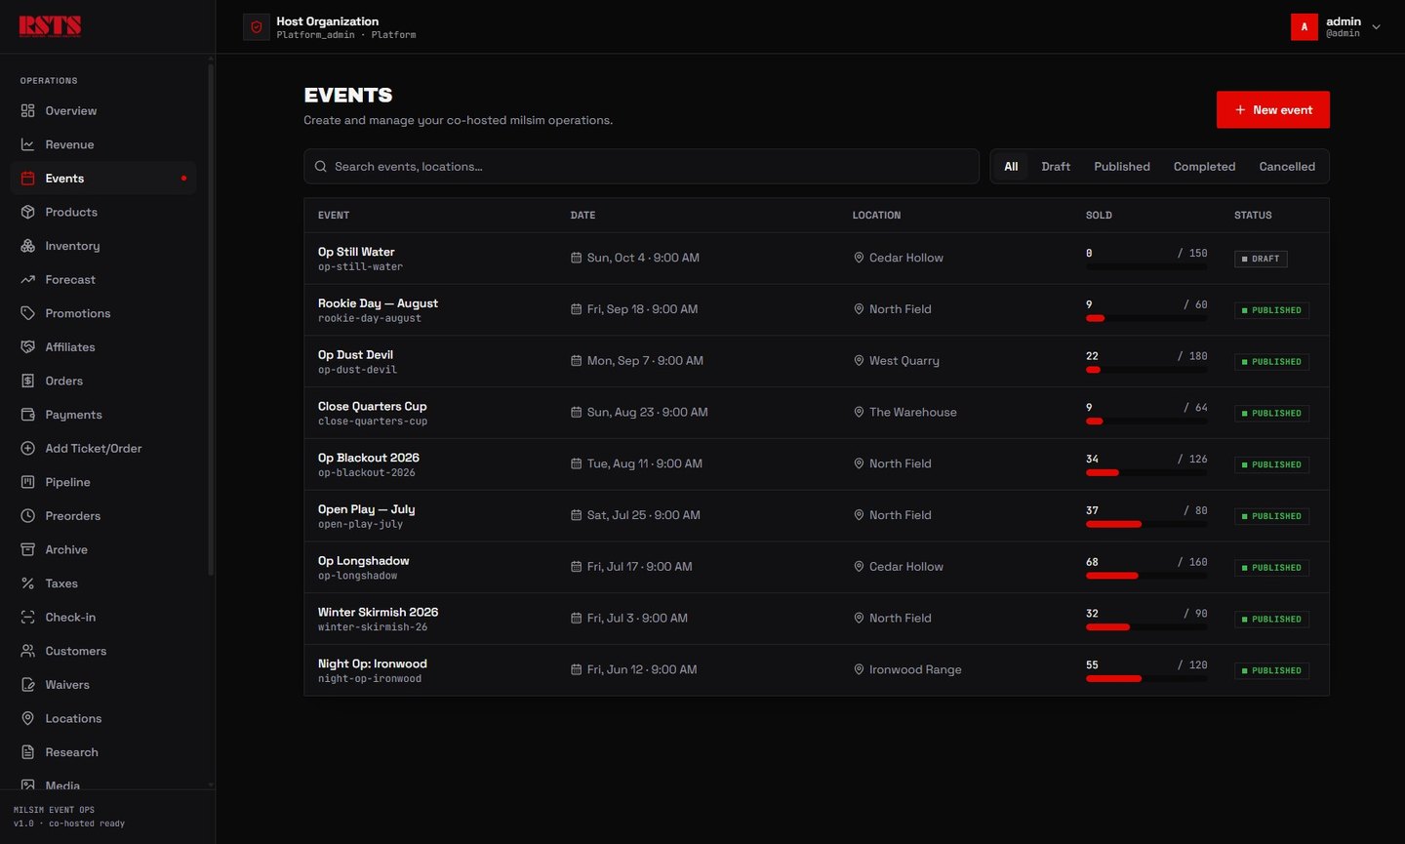Click the Pipeline kanban icon
Screen dimensions: 1405x844
point(27,482)
